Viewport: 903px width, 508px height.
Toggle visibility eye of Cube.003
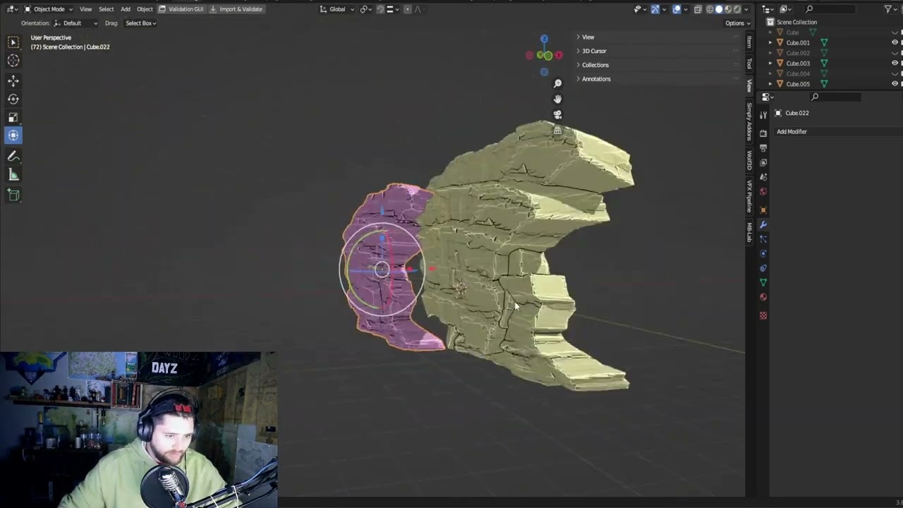tap(895, 64)
